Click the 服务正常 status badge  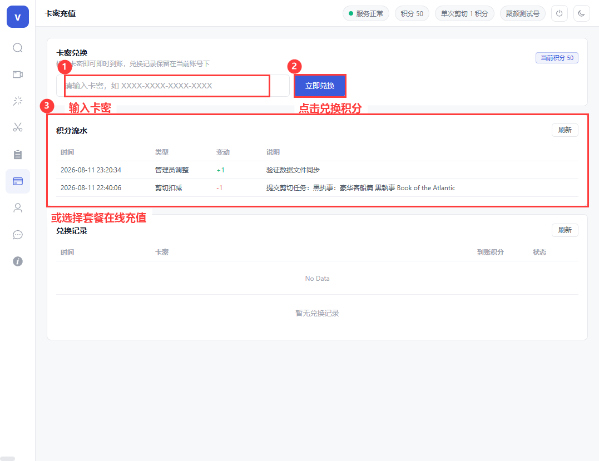point(366,13)
